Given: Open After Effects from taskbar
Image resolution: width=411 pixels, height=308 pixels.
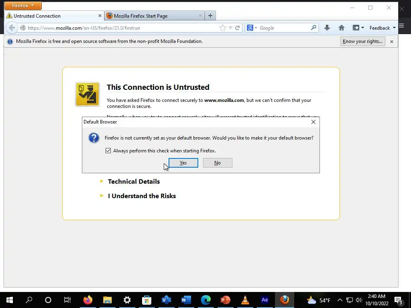Looking at the screenshot, I should (265, 300).
